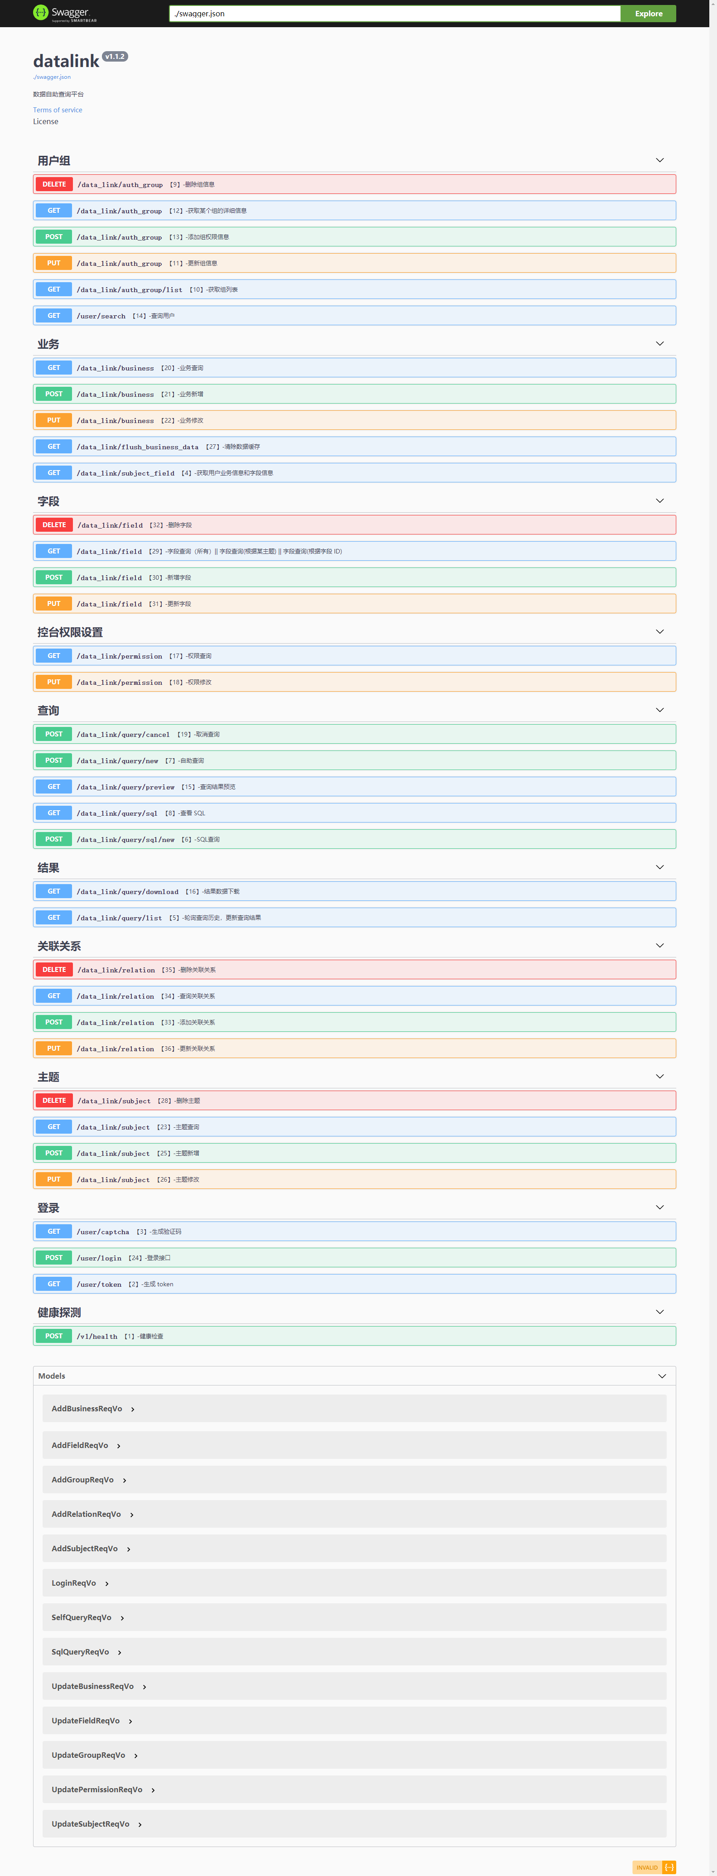Collapse the 查询 section chevron

[x=659, y=710]
